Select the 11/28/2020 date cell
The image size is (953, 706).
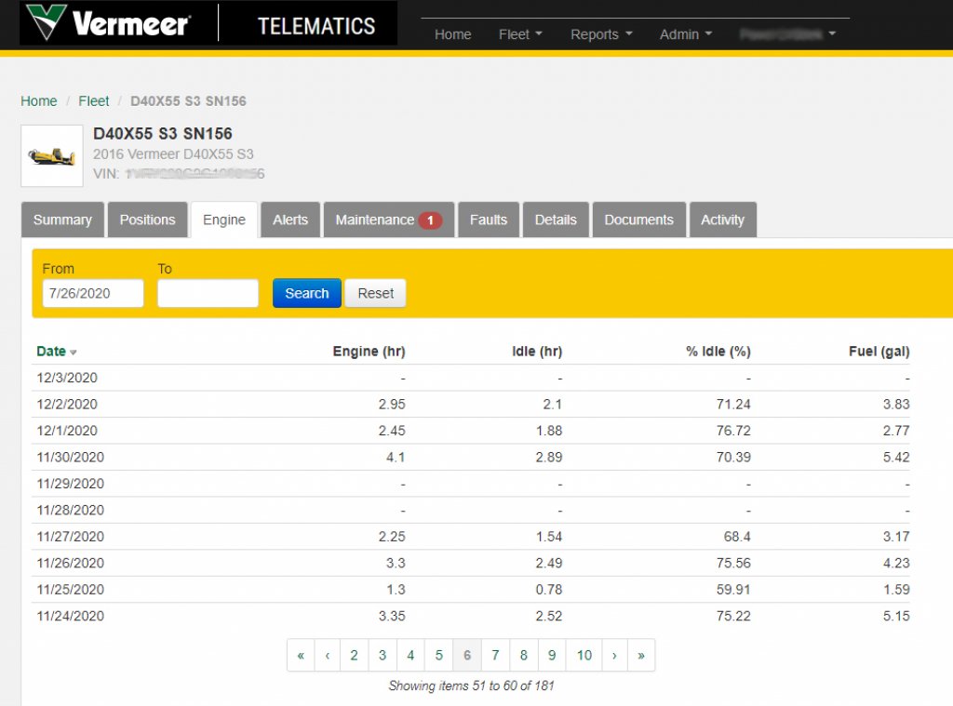tap(71, 511)
